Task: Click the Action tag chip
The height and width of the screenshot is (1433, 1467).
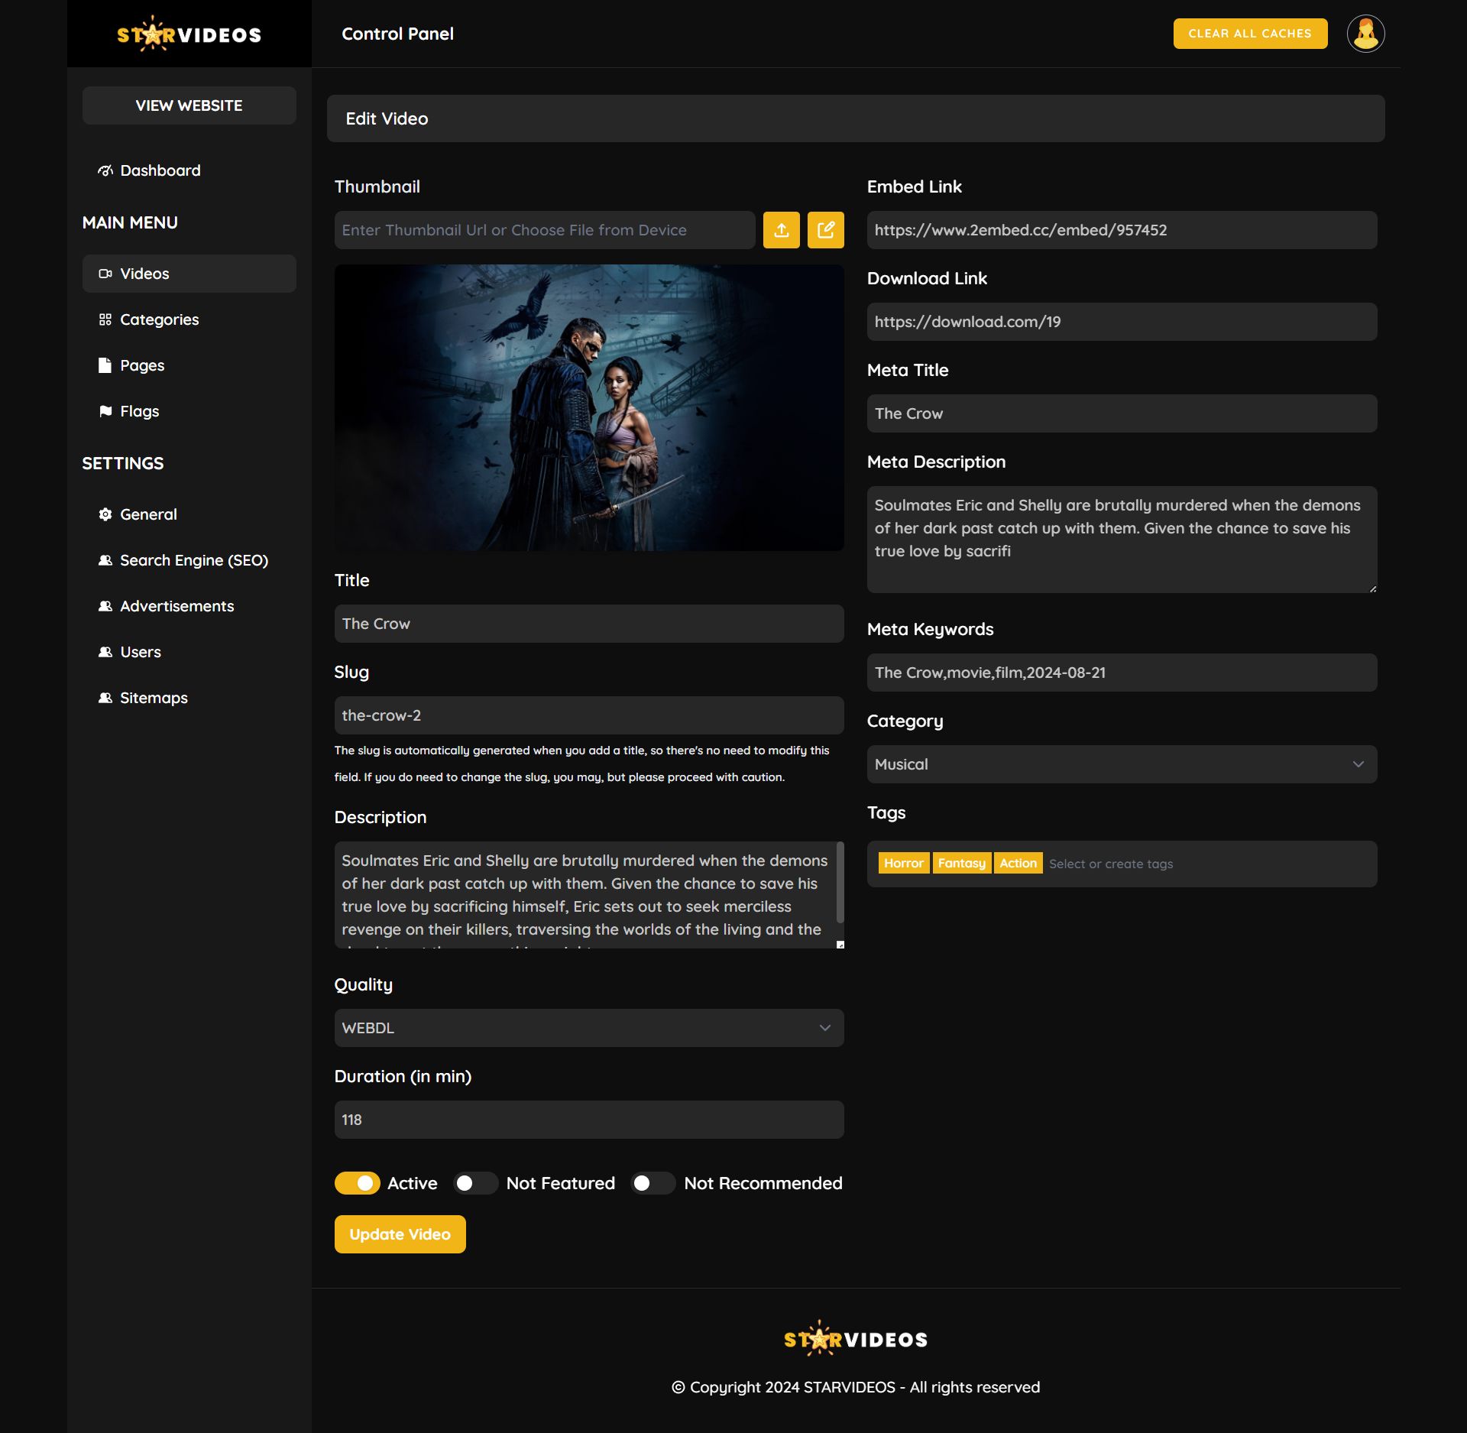Action: [1018, 863]
